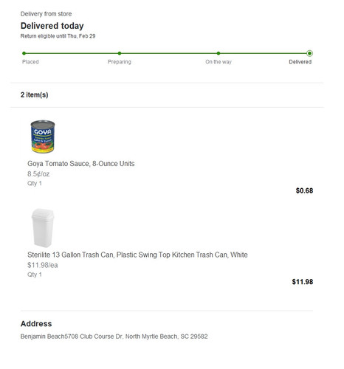Click the Goya tomato sauce can image
The height and width of the screenshot is (369, 344).
[43, 137]
